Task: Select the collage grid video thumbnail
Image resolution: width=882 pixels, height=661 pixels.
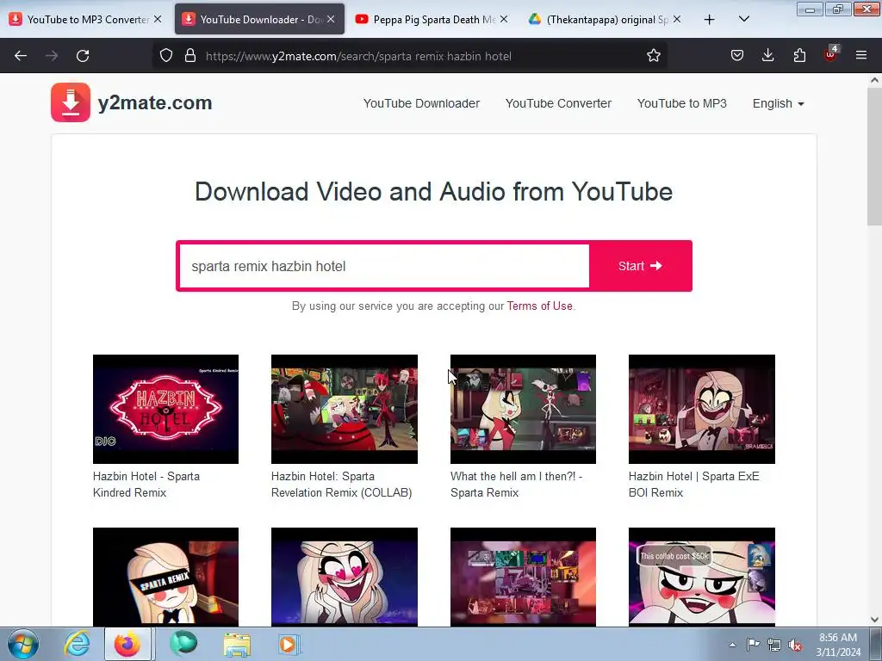Action: click(523, 577)
